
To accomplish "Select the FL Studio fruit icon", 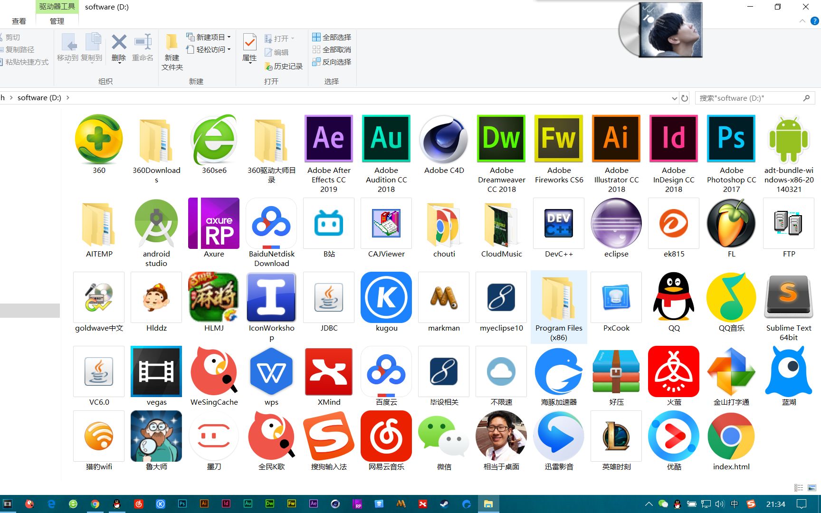I will (731, 223).
